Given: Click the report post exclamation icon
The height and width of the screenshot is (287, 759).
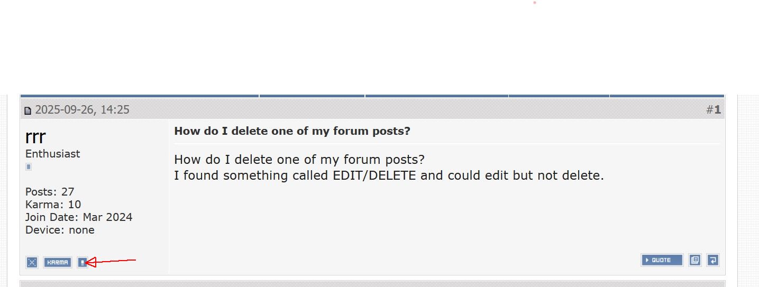Looking at the screenshot, I should [82, 262].
